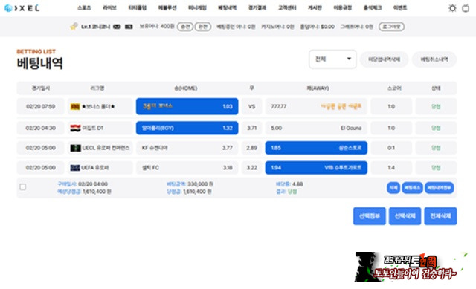Click the bottom-right promotional banner image
This screenshot has width=476, height=289.
click(x=411, y=267)
